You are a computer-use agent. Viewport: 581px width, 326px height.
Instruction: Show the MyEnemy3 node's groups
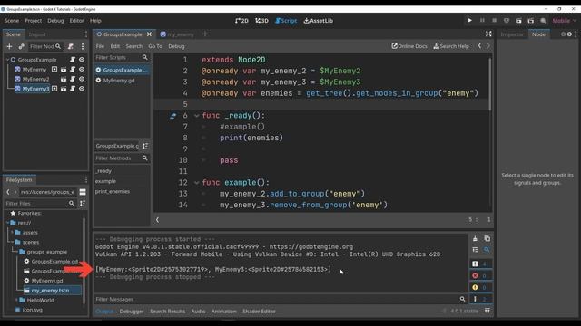(54, 89)
